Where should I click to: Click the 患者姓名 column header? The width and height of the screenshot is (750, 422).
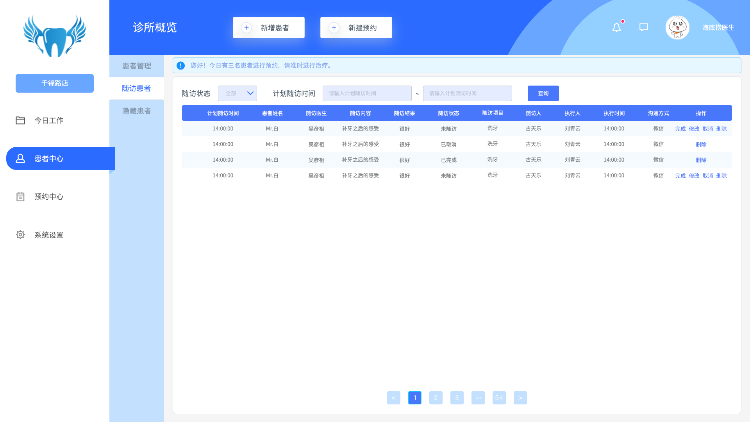click(x=272, y=113)
